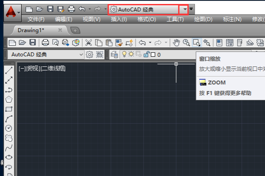The image size is (265, 176).
Task: Click Save in quick access toolbar
Action: [50, 9]
